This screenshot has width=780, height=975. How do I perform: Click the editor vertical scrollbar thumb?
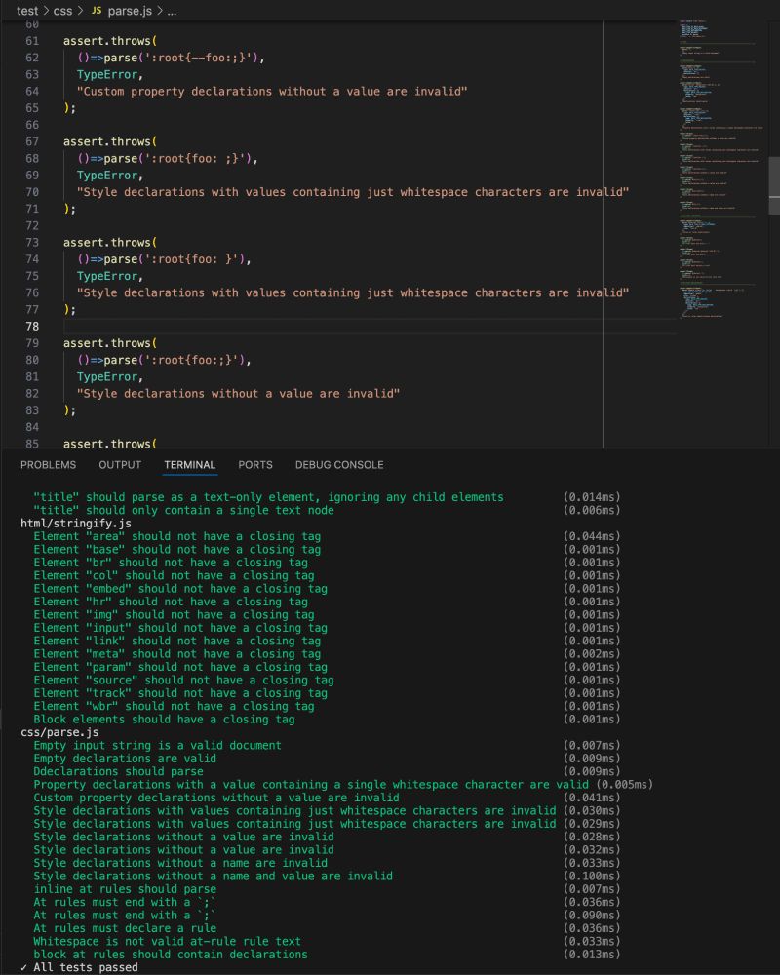pyautogui.click(x=774, y=185)
